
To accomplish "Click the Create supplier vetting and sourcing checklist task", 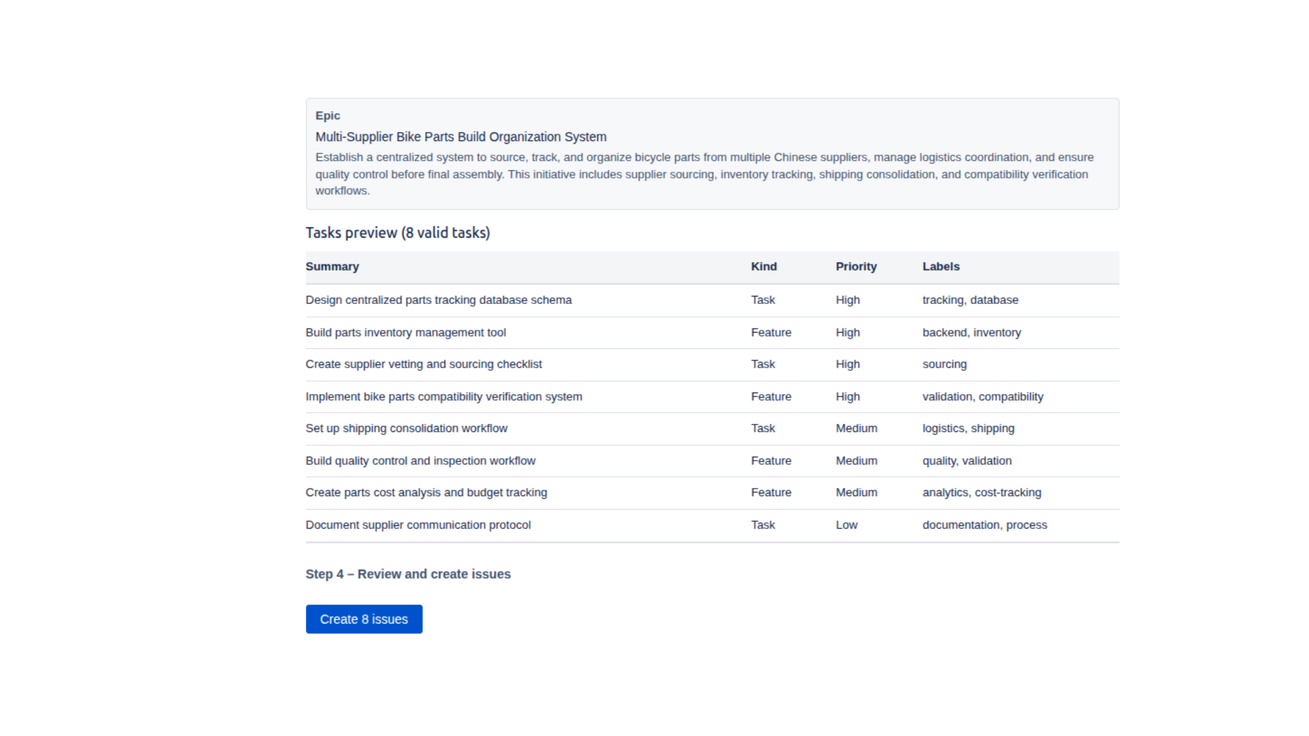I will pyautogui.click(x=423, y=364).
